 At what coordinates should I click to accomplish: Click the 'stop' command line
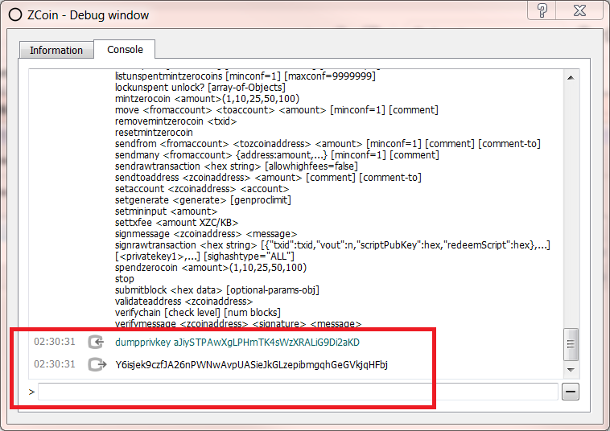pyautogui.click(x=125, y=279)
